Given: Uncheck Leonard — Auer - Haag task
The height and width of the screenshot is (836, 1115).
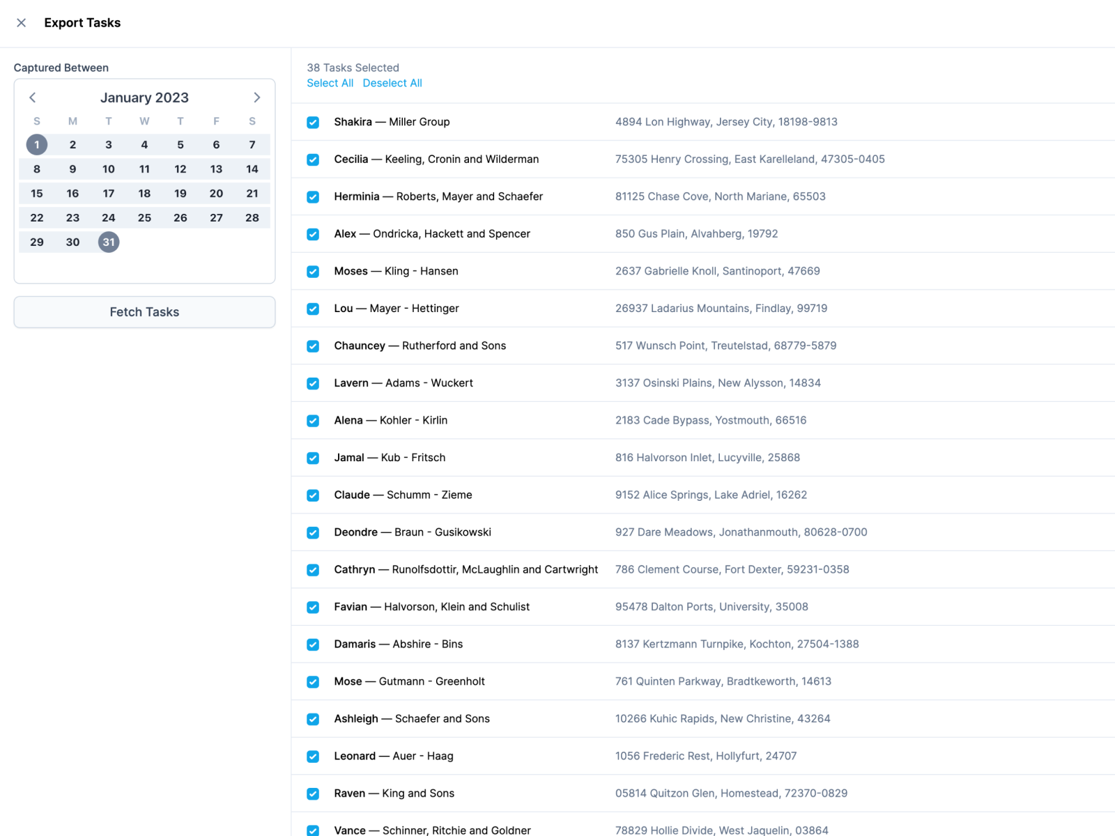Looking at the screenshot, I should 313,757.
